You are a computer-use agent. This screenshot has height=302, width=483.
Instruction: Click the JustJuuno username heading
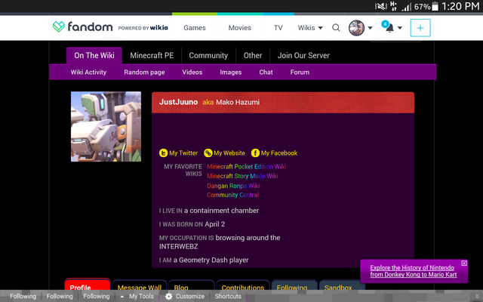[178, 102]
